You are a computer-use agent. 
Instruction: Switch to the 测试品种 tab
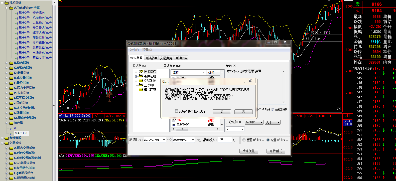(151, 58)
